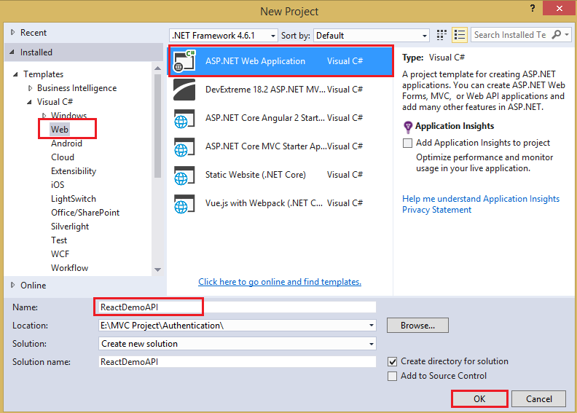Select the WCF template category
The image size is (577, 413).
coord(60,254)
